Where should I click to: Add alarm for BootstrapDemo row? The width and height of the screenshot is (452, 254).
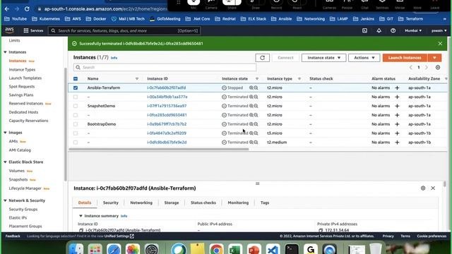(397, 124)
